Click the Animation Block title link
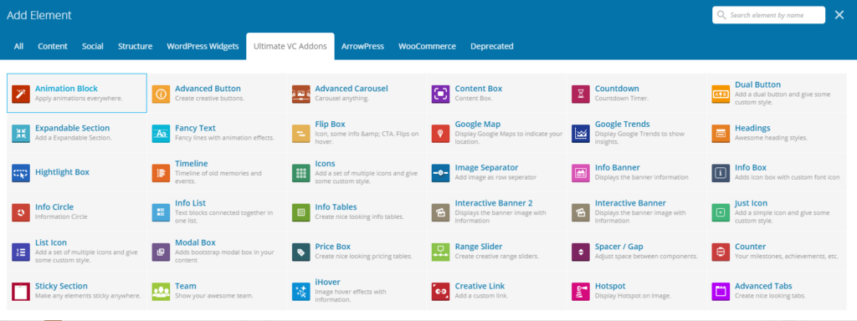 [x=66, y=89]
